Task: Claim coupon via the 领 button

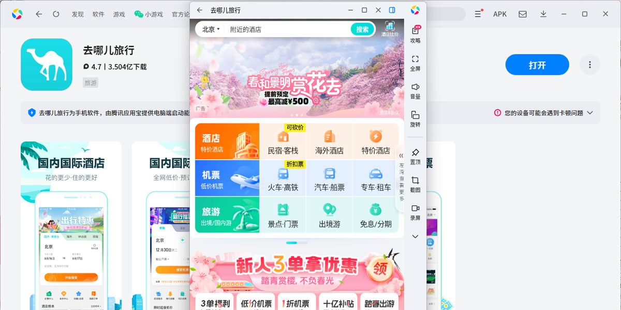Action: (x=381, y=269)
